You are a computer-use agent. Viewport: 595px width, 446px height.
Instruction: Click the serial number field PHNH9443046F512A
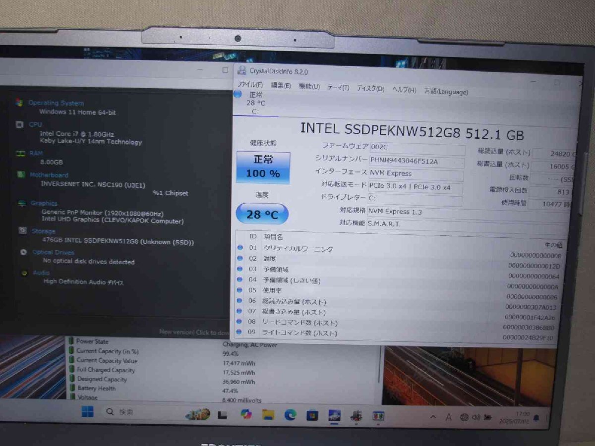(416, 162)
